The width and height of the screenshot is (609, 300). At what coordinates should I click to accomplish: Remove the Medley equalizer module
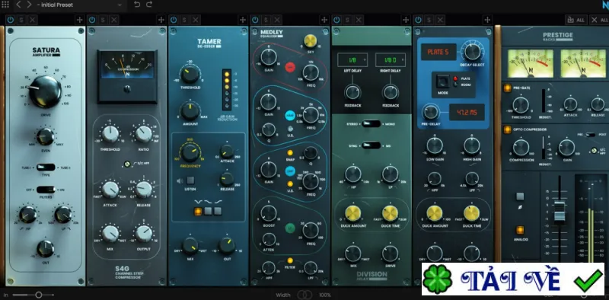pos(277,20)
